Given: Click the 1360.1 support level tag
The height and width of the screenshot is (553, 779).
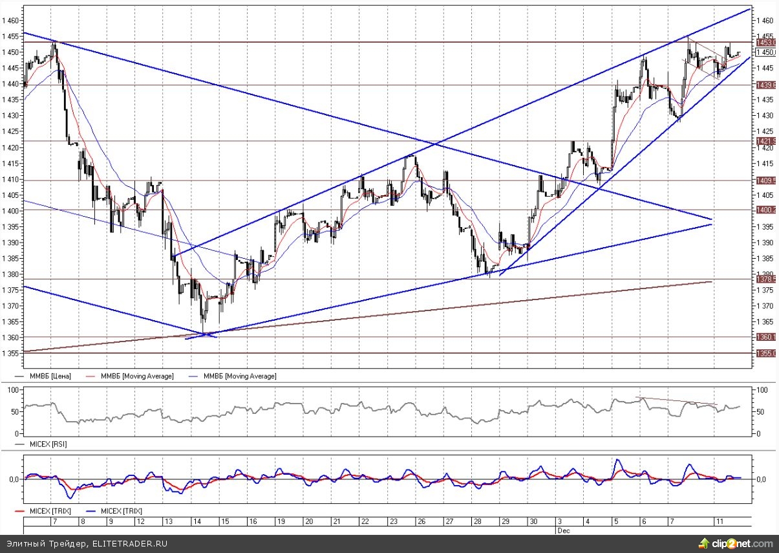Looking at the screenshot, I should point(765,337).
